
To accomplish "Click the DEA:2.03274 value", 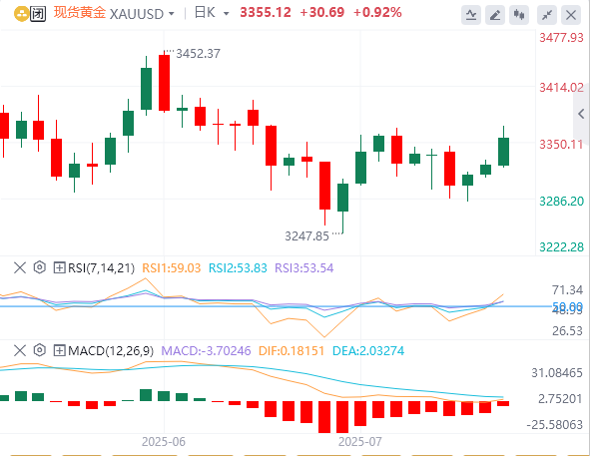I will pos(368,351).
